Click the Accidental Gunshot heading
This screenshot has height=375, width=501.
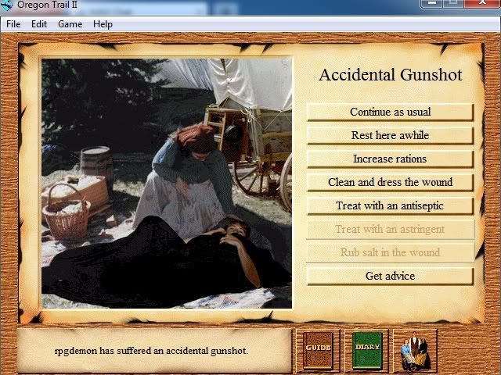pyautogui.click(x=391, y=75)
